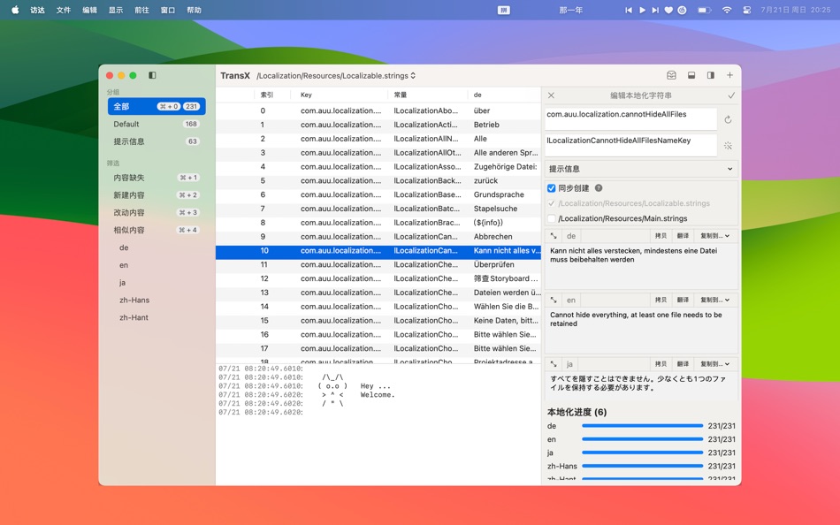Open the inbox/import icon in the toolbar
This screenshot has width=840, height=525.
pyautogui.click(x=670, y=77)
